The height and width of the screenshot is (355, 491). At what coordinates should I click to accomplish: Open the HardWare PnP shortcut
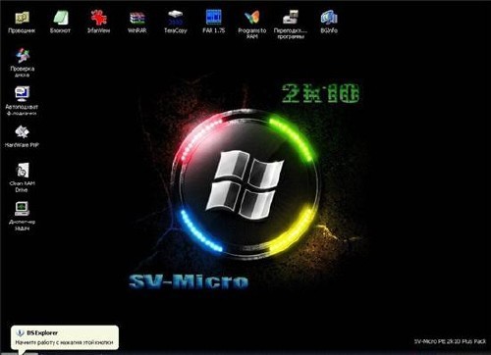[x=22, y=136]
